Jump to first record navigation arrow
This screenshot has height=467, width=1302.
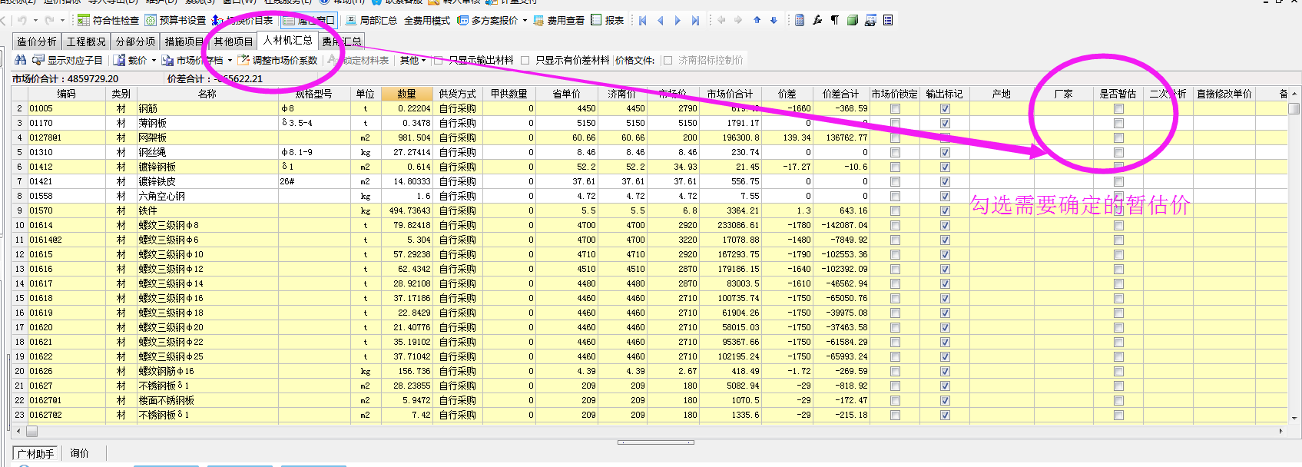(x=643, y=20)
